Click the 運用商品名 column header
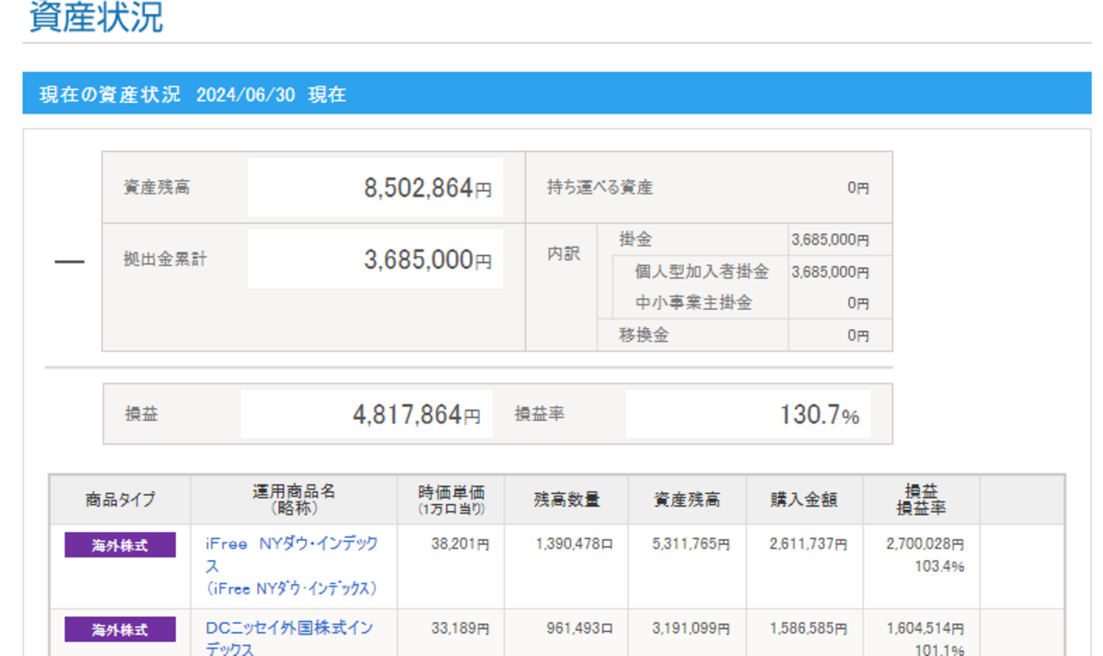 pos(294,500)
